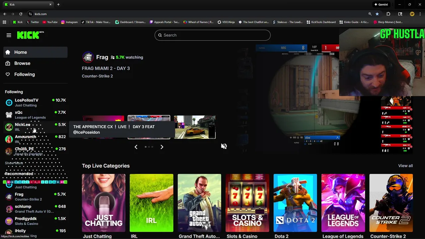Close the Kick tab

click(x=50, y=4)
